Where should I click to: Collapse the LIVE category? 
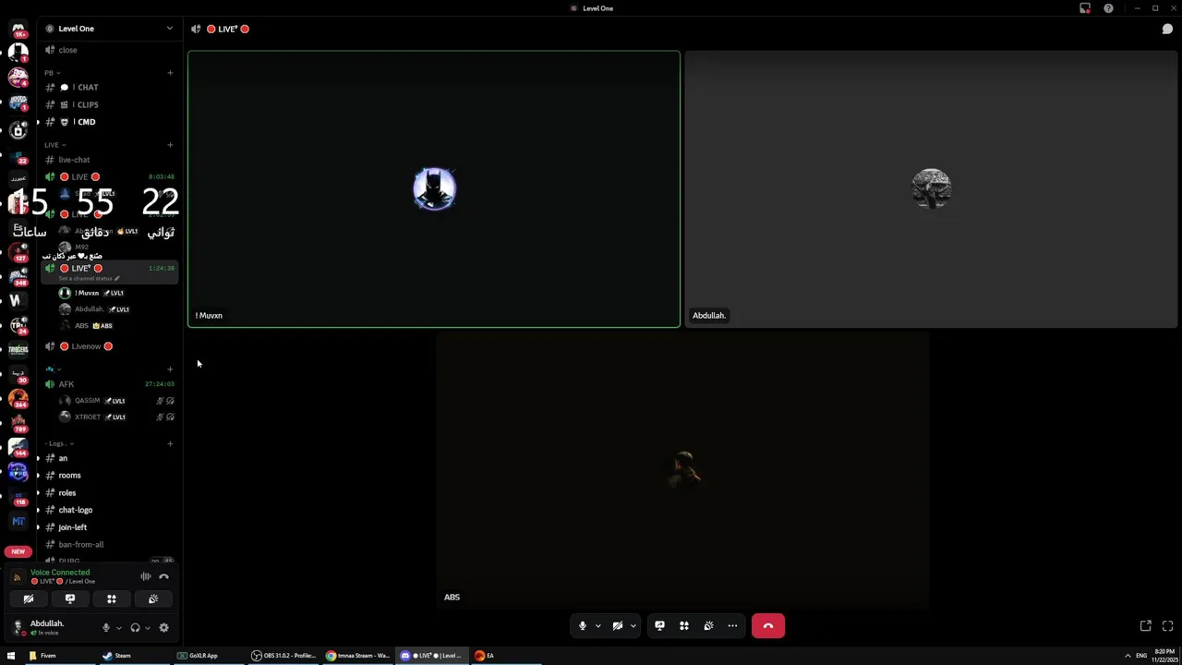click(x=54, y=144)
